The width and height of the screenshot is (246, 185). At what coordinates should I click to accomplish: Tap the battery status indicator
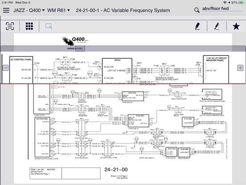241,3
